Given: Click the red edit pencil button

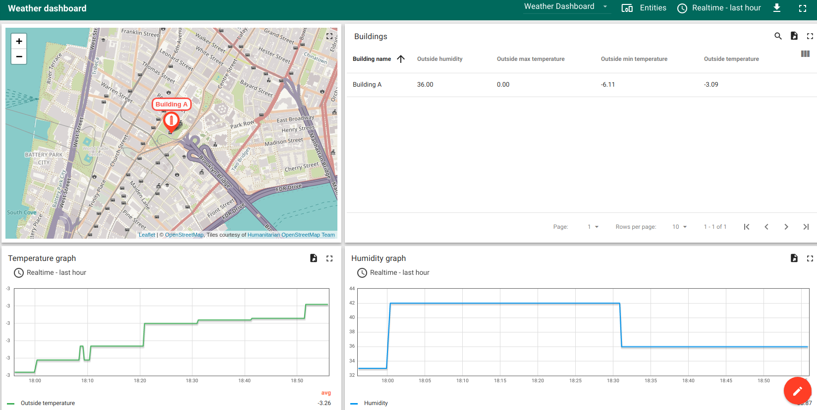Looking at the screenshot, I should tap(797, 391).
